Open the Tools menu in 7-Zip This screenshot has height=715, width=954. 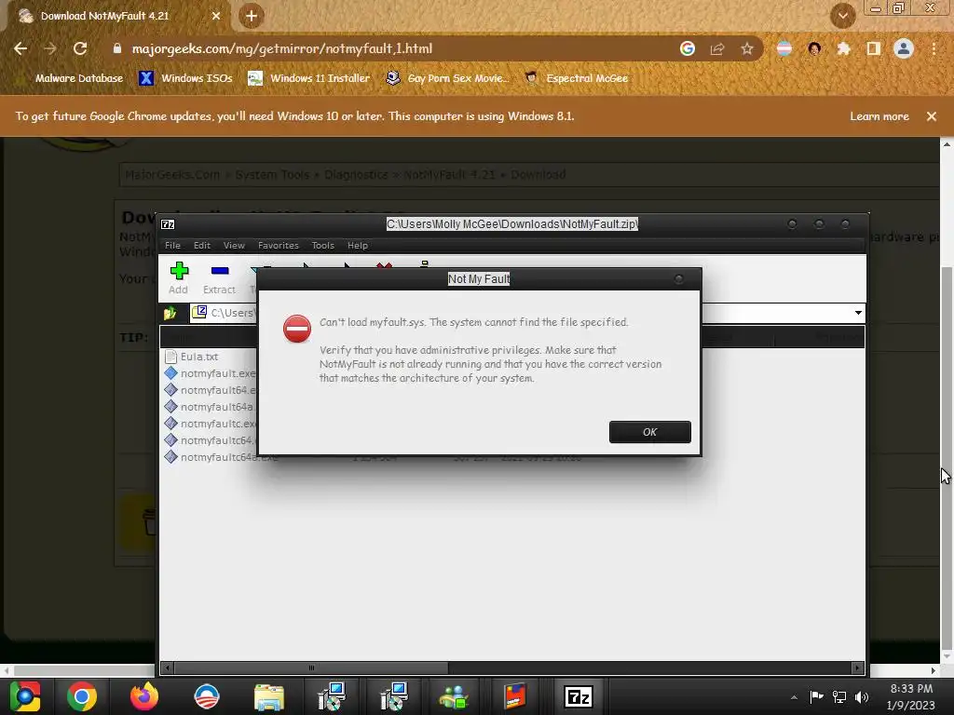[x=322, y=246]
